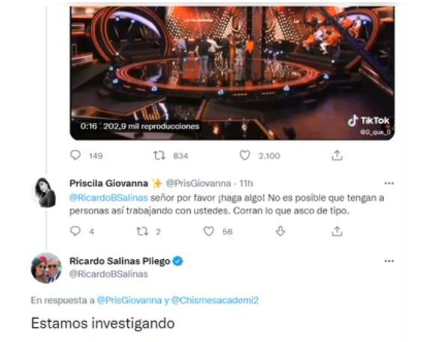Open more options on Priscila Giovanna's tweet
This screenshot has width=437, height=342.
point(389,183)
